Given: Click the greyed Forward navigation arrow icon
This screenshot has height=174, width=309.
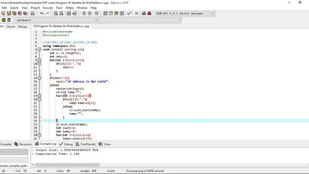Looking at the screenshot, I should click(89, 13).
